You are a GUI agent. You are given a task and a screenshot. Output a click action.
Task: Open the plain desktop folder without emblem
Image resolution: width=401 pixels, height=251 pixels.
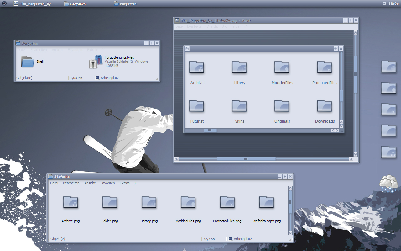388,131
